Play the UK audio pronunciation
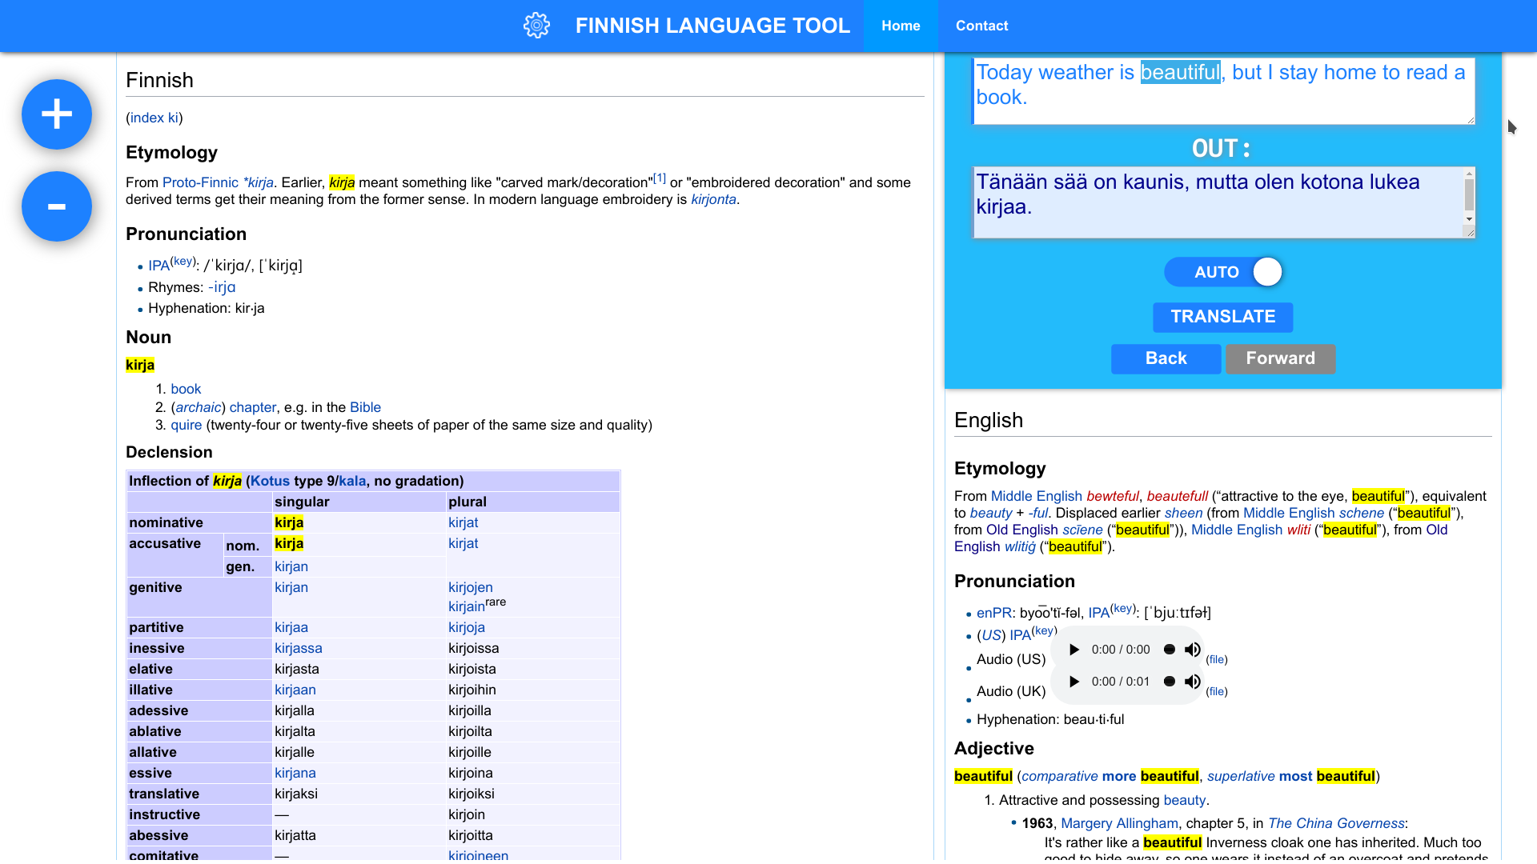This screenshot has height=864, width=1537. [1074, 682]
